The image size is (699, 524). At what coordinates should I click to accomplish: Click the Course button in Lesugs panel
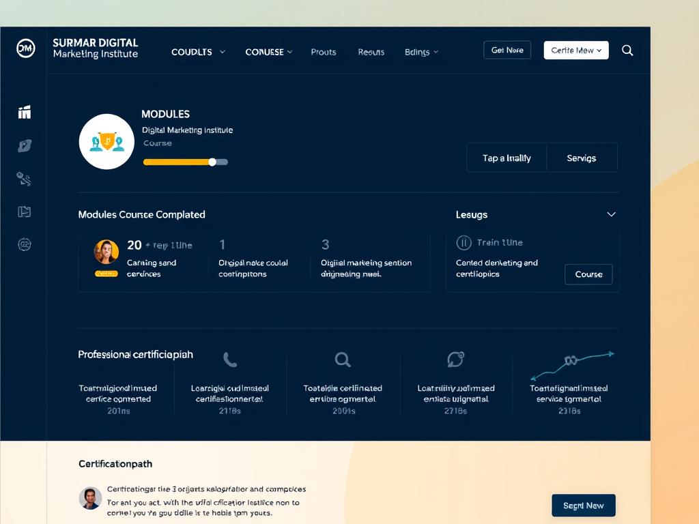(x=588, y=274)
